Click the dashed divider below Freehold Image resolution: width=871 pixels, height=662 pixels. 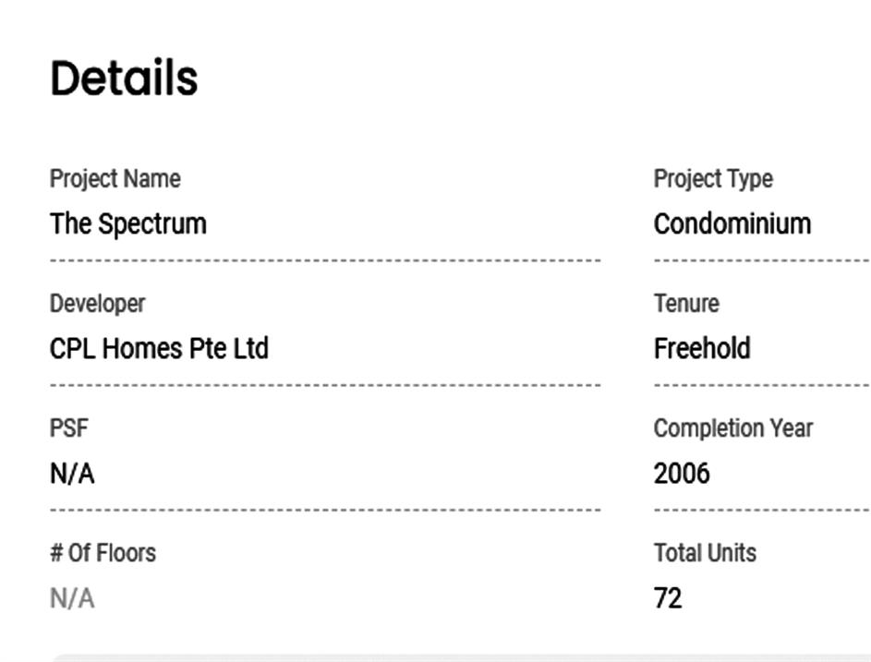click(761, 385)
